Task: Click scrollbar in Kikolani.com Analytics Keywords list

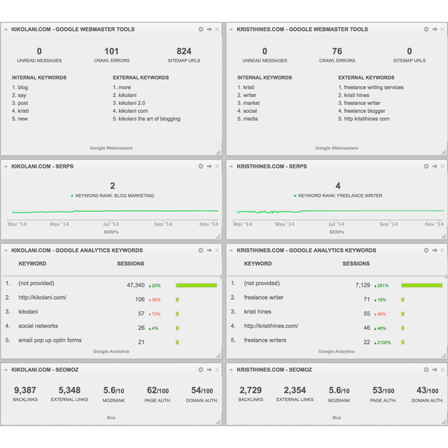Action: coord(221,277)
